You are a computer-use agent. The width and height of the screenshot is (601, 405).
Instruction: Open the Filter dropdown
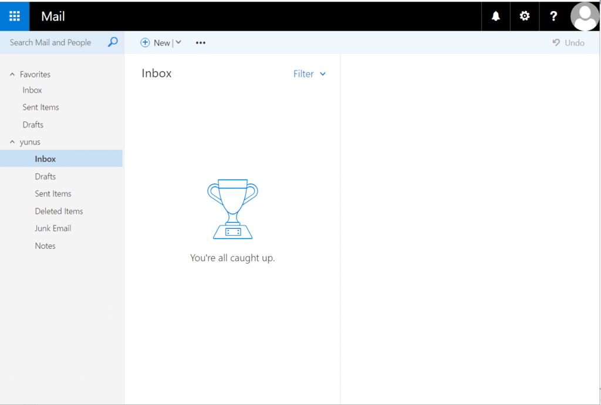(309, 74)
